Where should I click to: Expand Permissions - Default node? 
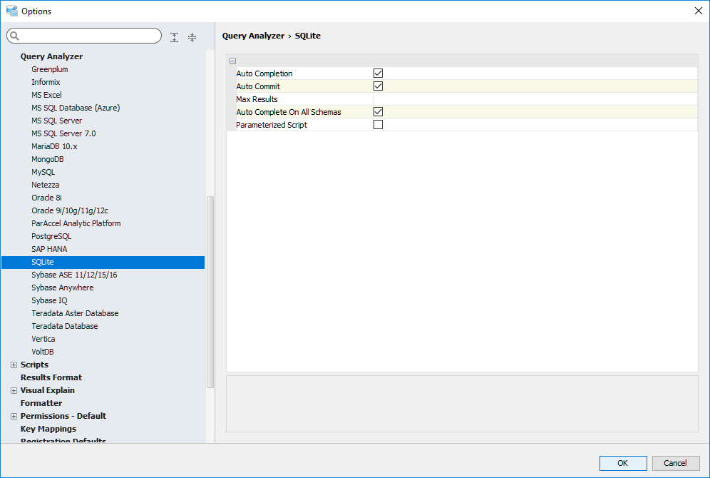pyautogui.click(x=14, y=417)
